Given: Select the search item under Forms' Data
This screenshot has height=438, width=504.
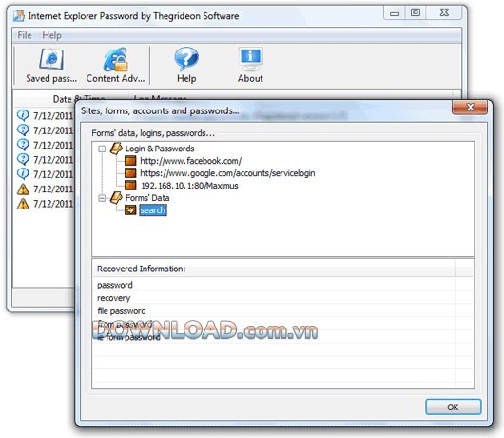Looking at the screenshot, I should (x=153, y=210).
